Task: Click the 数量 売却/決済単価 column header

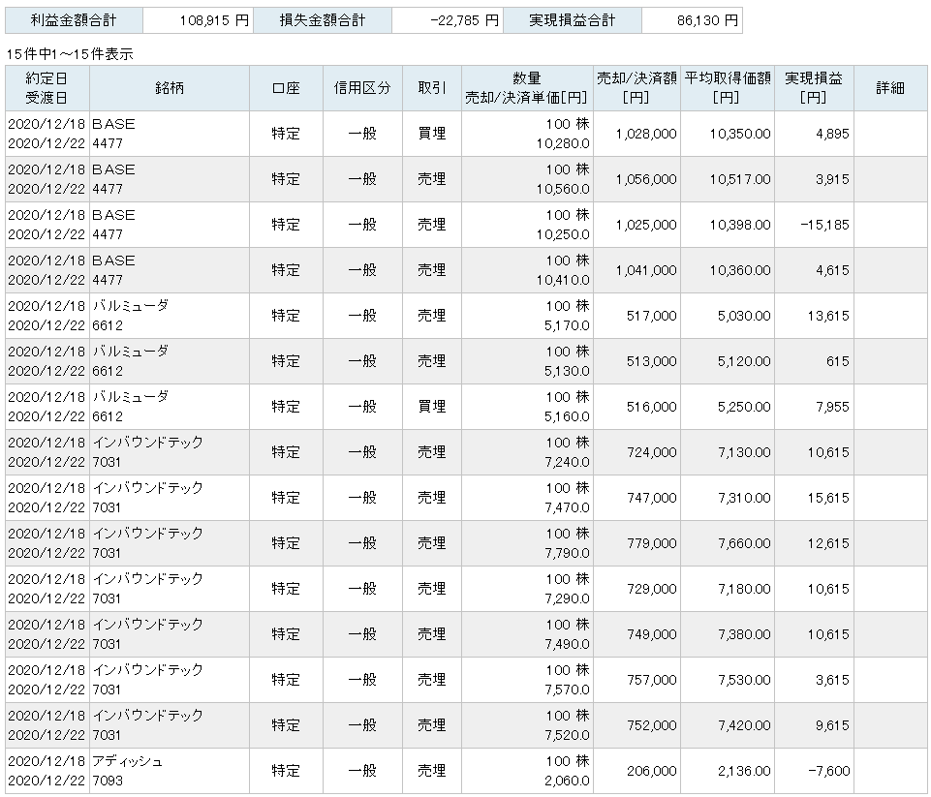Action: [527, 88]
